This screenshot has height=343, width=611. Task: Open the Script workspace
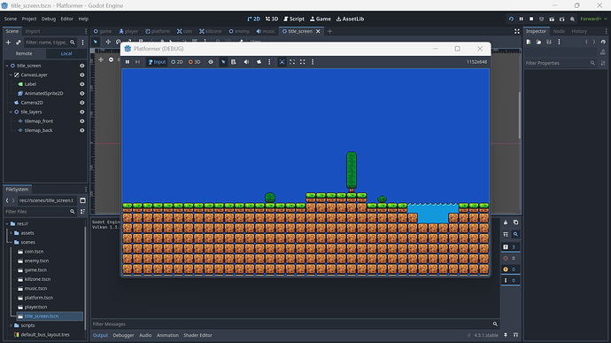pos(294,19)
